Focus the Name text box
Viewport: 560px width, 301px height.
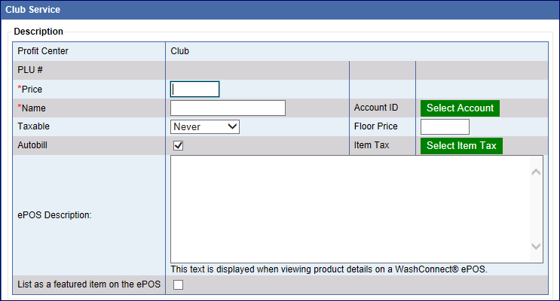228,108
